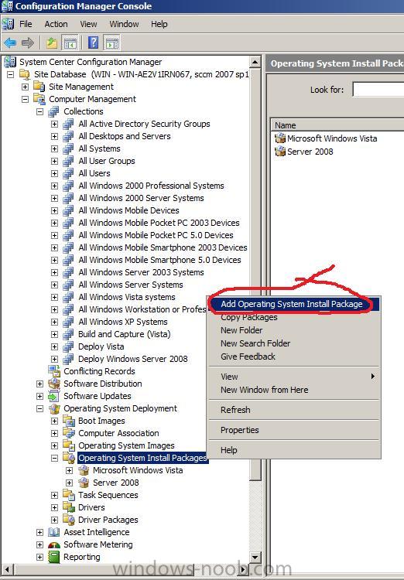
Task: Click the Server 2008 package icon in list
Action: [x=280, y=152]
